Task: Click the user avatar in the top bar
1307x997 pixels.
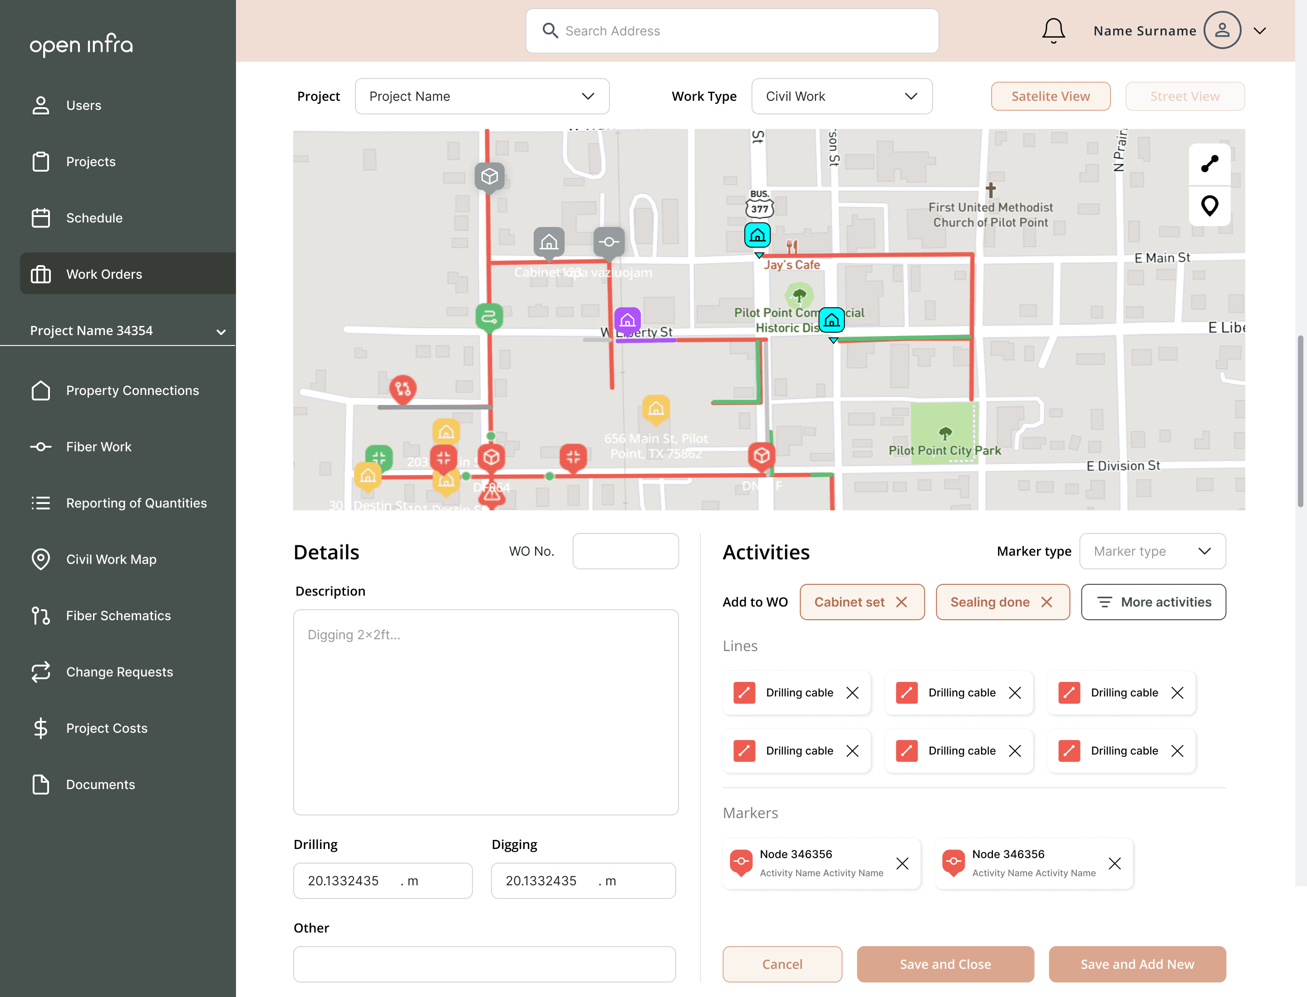Action: click(1222, 30)
